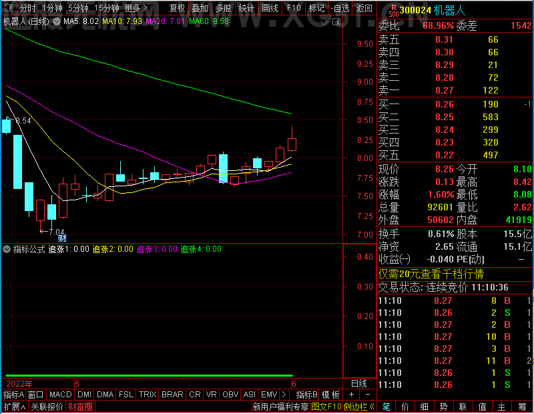
Task: Switch indicator to FSL
Action: (x=126, y=395)
